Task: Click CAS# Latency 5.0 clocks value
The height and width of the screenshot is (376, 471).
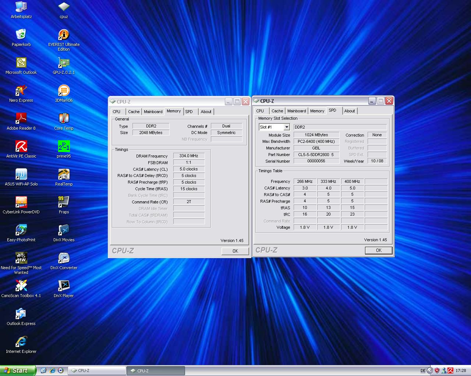Action: tap(189, 169)
